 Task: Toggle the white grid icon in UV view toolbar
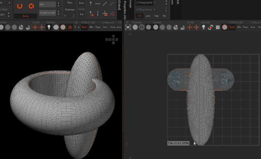click(218, 27)
